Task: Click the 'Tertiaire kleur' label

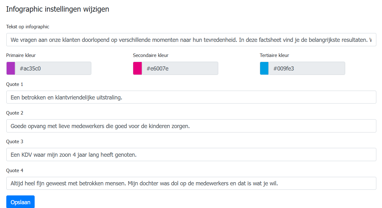Action: [x=274, y=55]
